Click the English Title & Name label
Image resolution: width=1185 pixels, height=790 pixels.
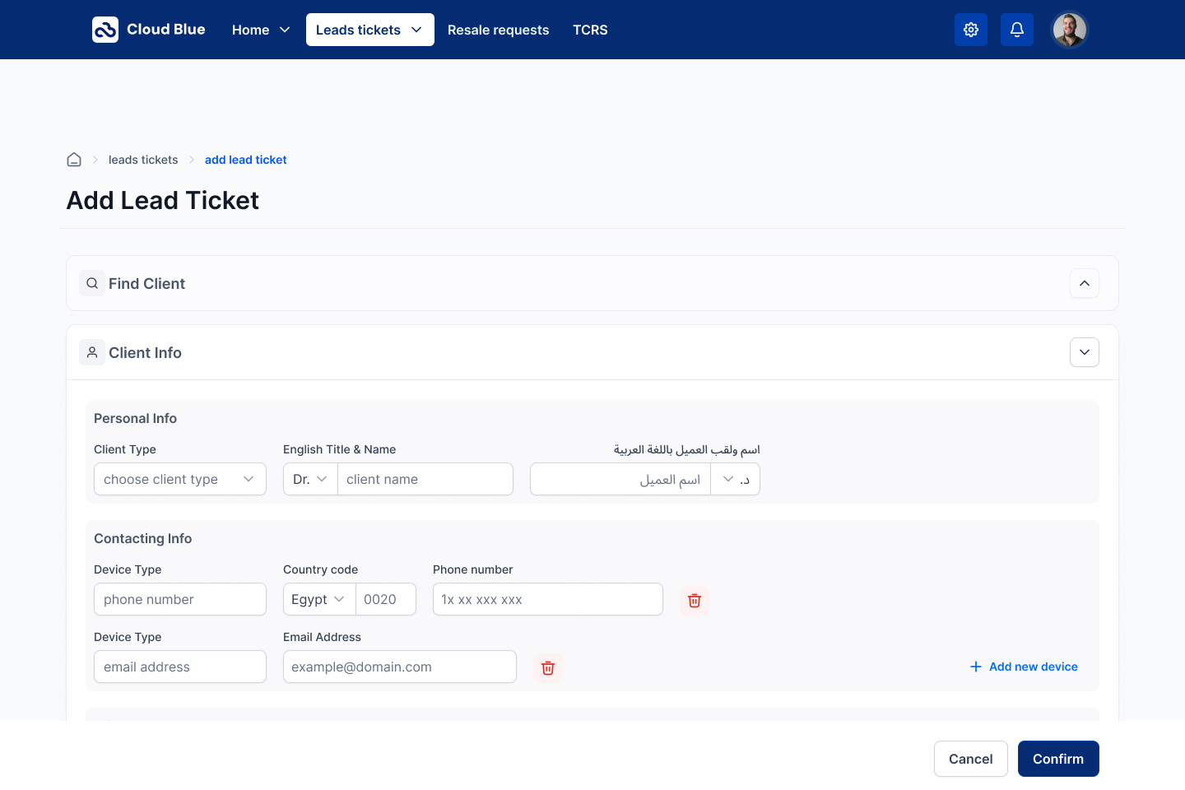340,449
